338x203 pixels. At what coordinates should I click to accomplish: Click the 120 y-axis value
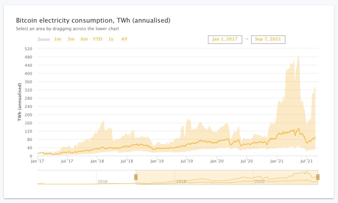click(x=28, y=131)
